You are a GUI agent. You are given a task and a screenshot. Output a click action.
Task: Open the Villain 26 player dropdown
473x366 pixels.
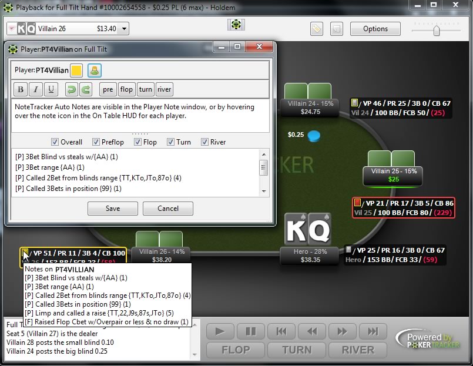125,29
